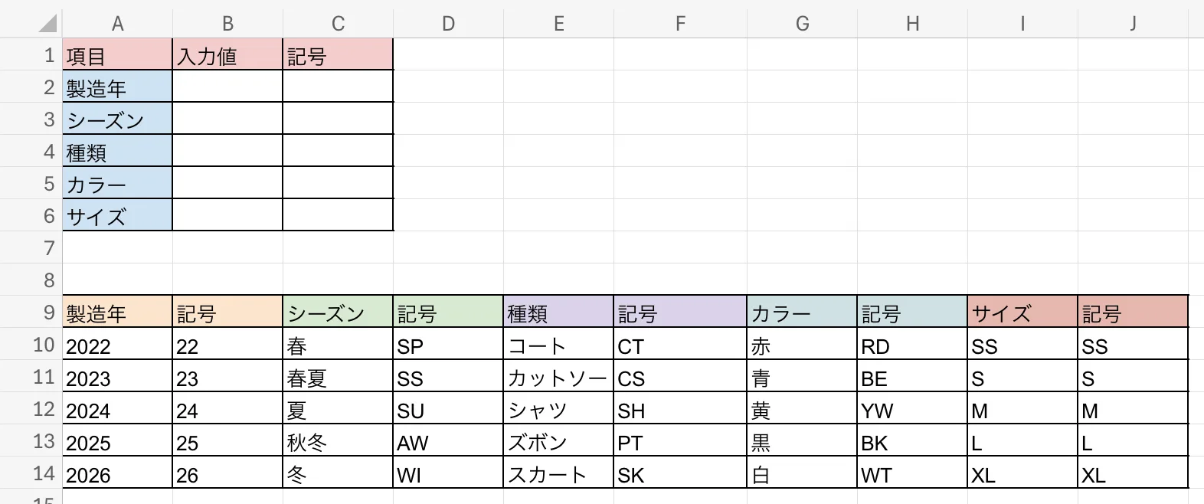The height and width of the screenshot is (504, 1204).
Task: Select the cell containing 2024
Action: coord(117,411)
